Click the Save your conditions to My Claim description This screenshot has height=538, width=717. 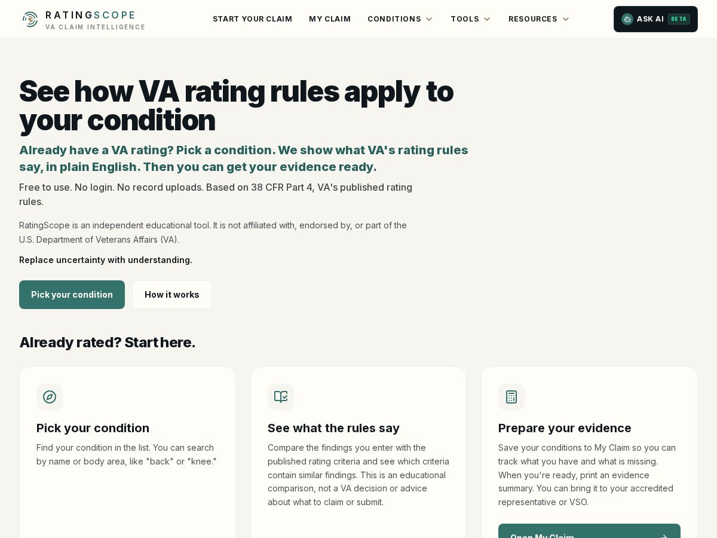point(587,475)
